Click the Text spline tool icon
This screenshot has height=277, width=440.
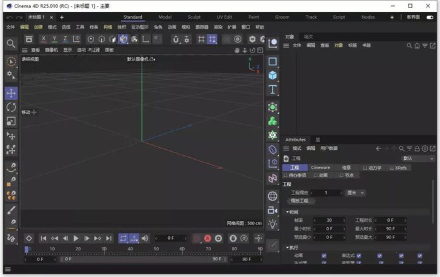273,90
